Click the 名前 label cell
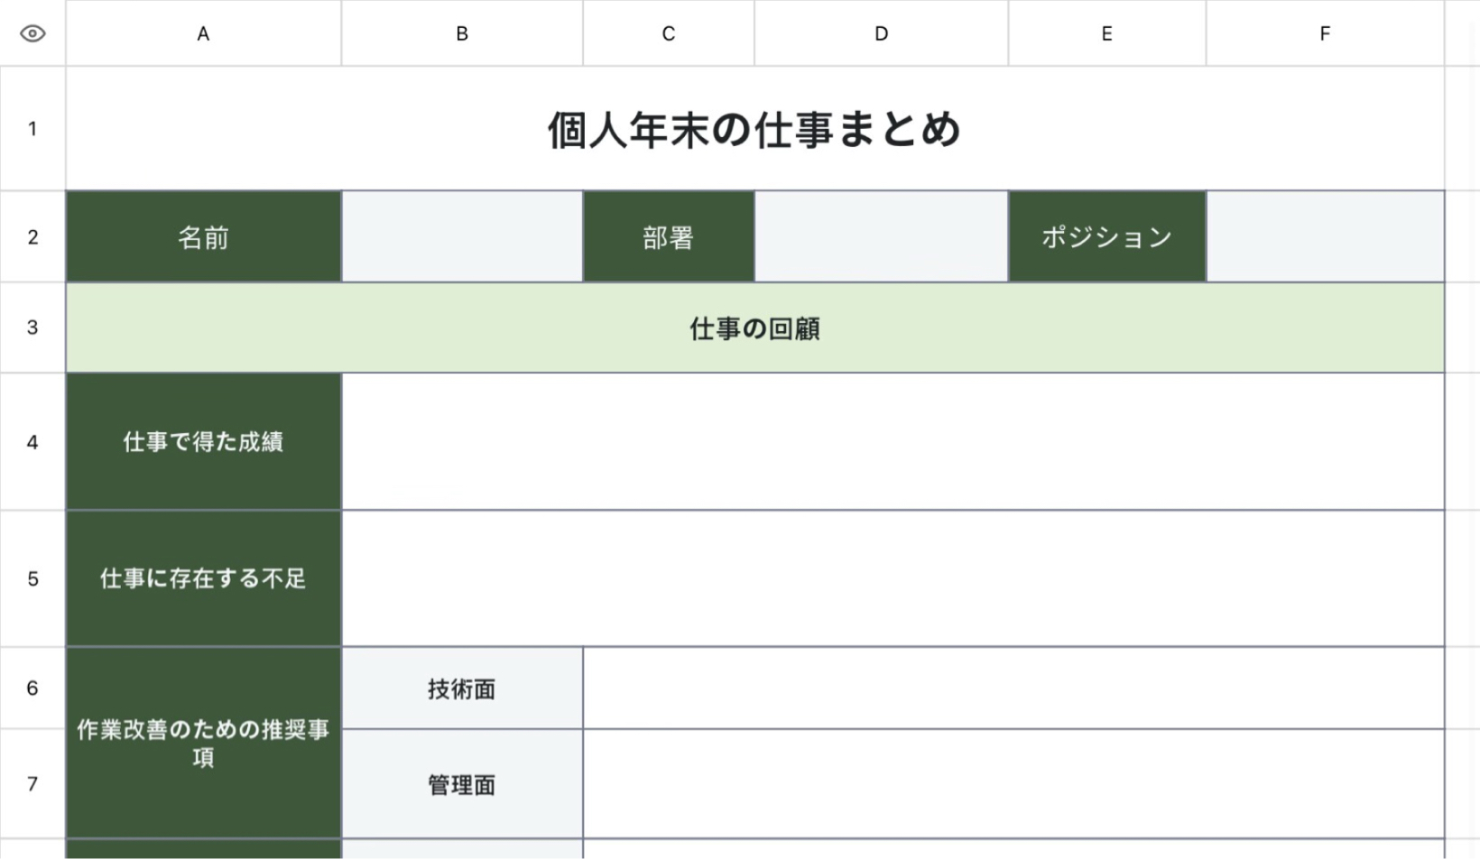Image resolution: width=1480 pixels, height=859 pixels. [x=203, y=236]
